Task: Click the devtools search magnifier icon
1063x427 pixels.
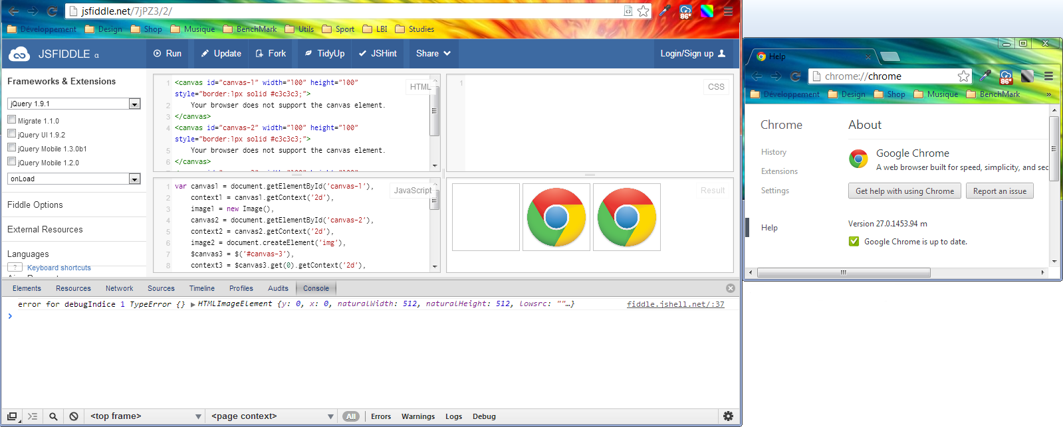Action: click(x=53, y=416)
